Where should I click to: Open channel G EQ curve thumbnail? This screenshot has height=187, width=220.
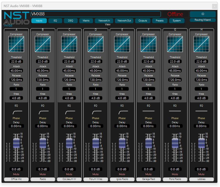click(x=175, y=112)
